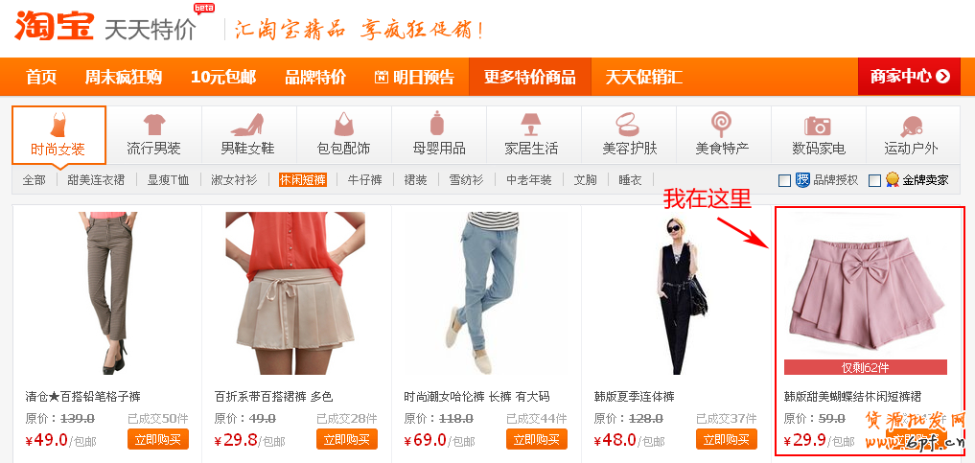975x463 pixels.
Task: Select the 时尚女装 tank top category icon
Action: pos(58,125)
